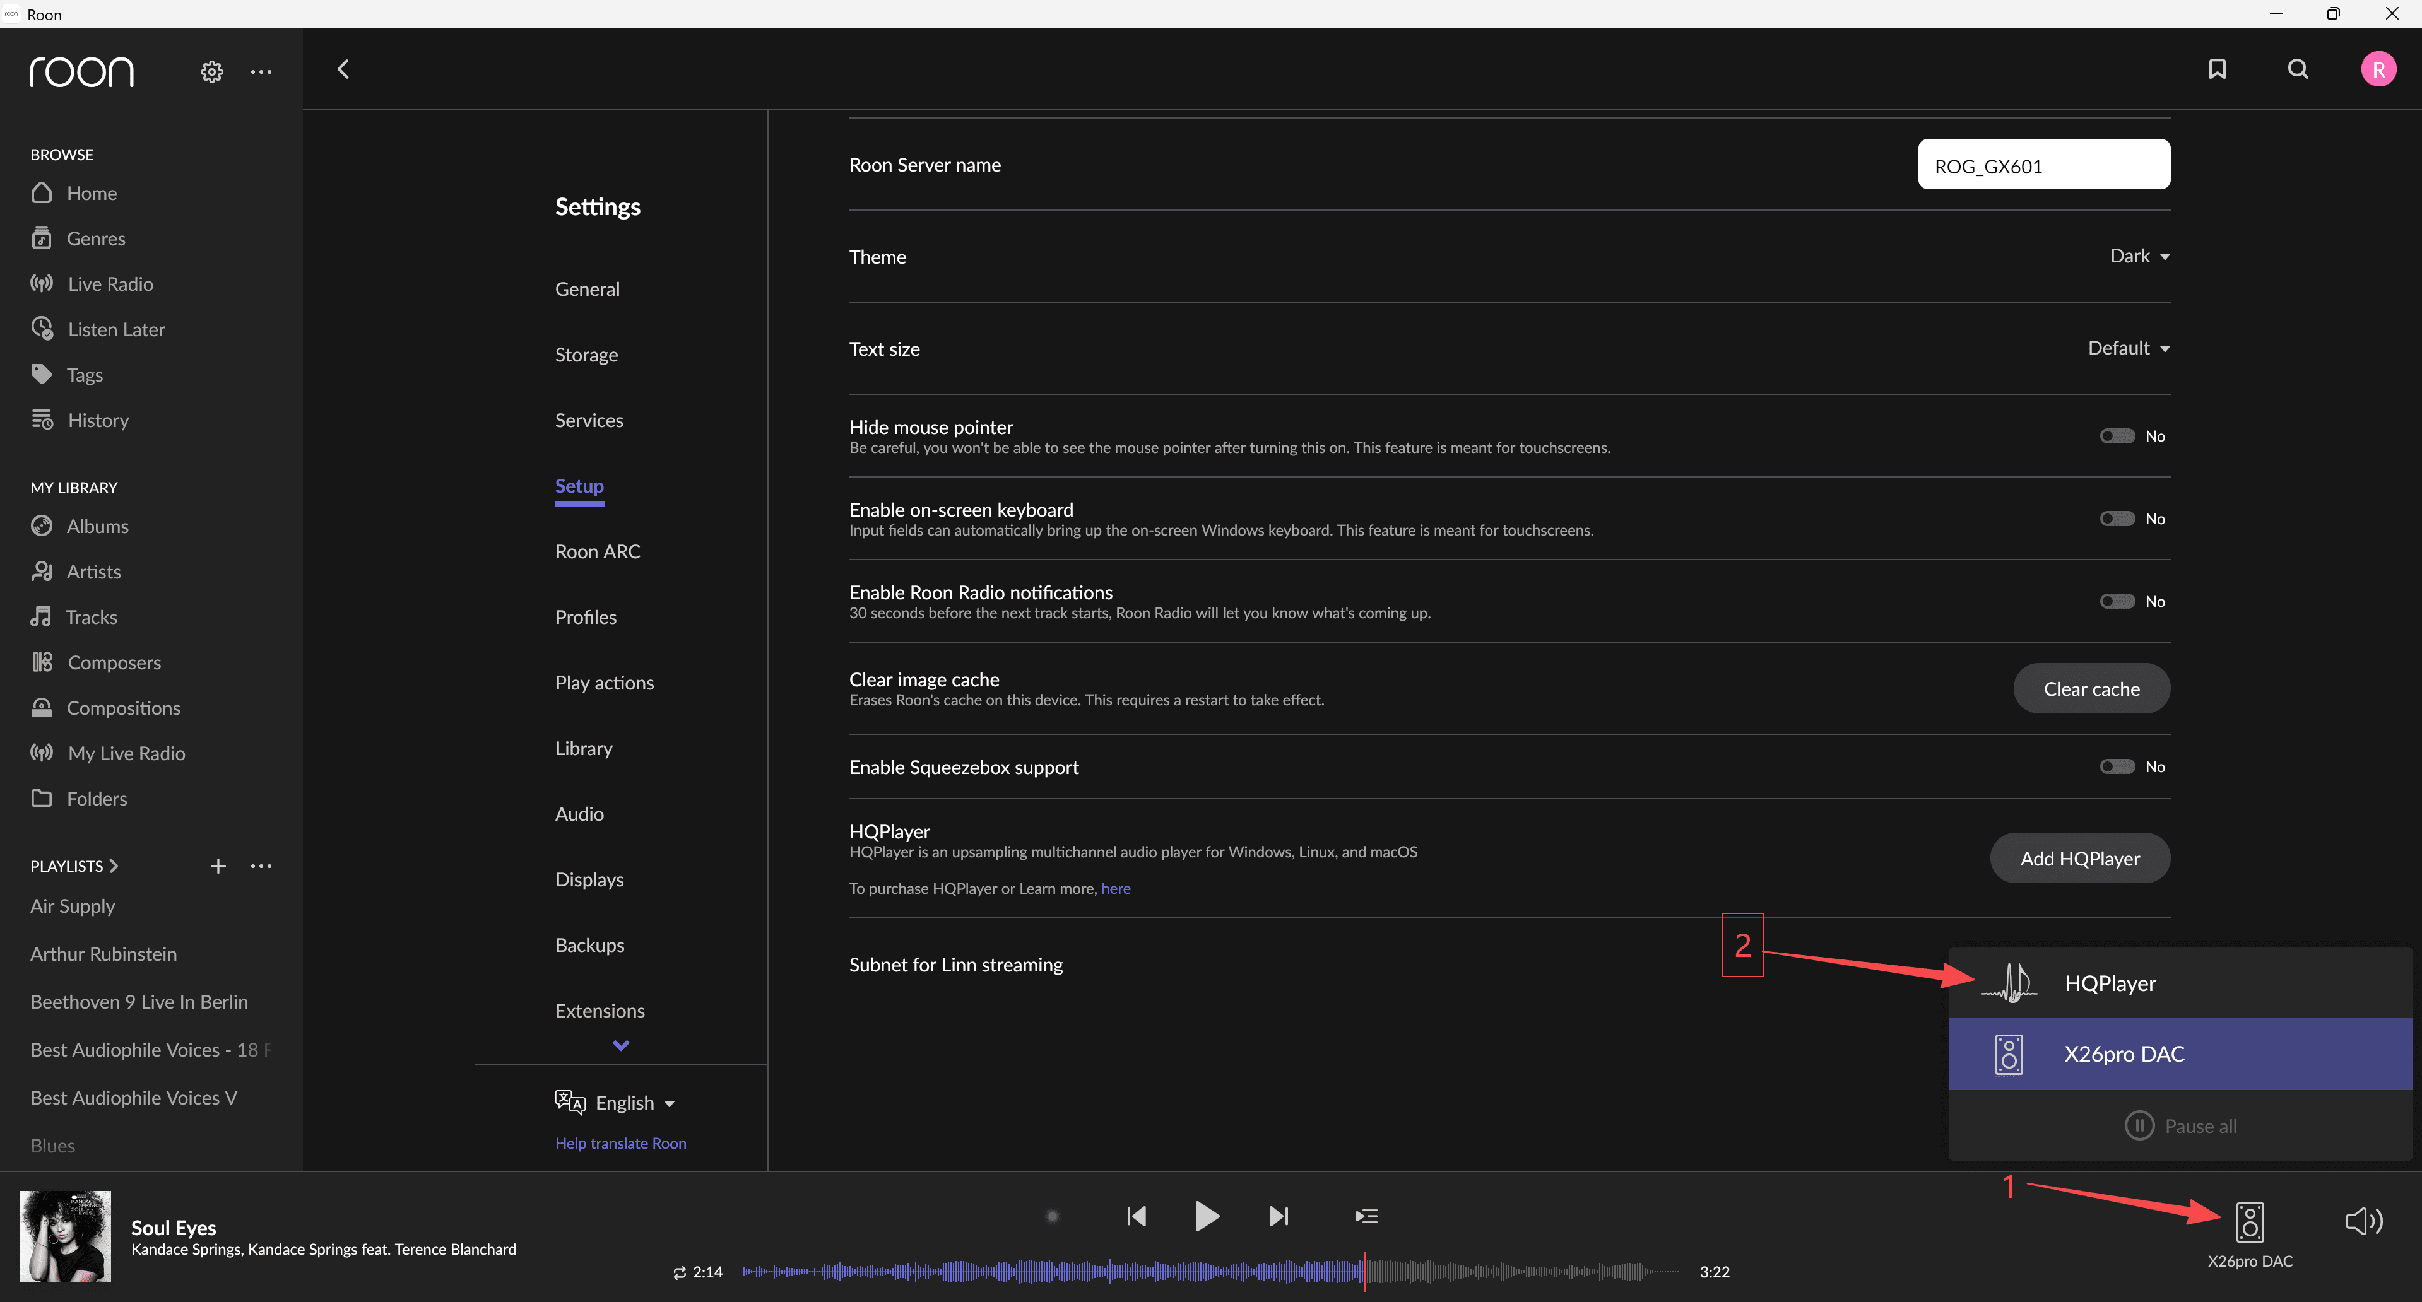
Task: Open the Arthur Rubinstein playlist
Action: 103,954
